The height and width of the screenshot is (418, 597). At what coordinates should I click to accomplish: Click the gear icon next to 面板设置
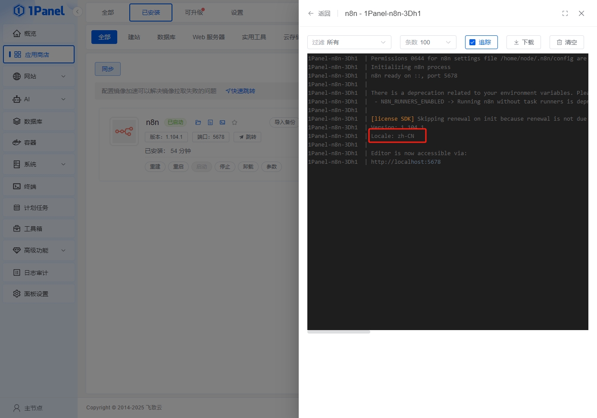click(x=17, y=294)
